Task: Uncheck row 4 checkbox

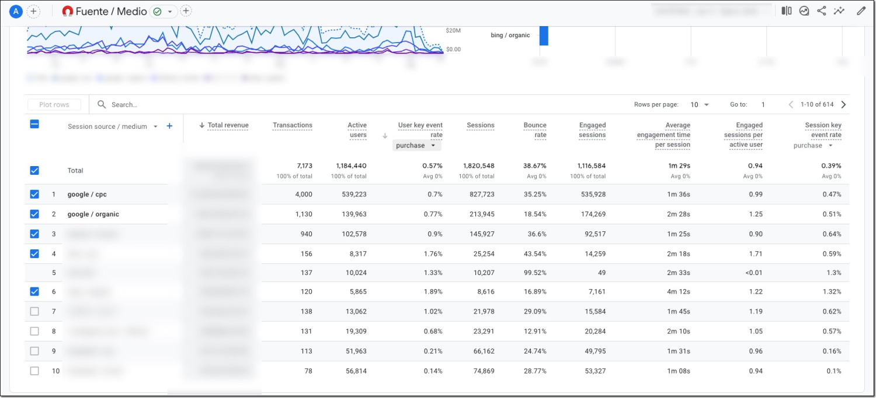Action: tap(34, 253)
